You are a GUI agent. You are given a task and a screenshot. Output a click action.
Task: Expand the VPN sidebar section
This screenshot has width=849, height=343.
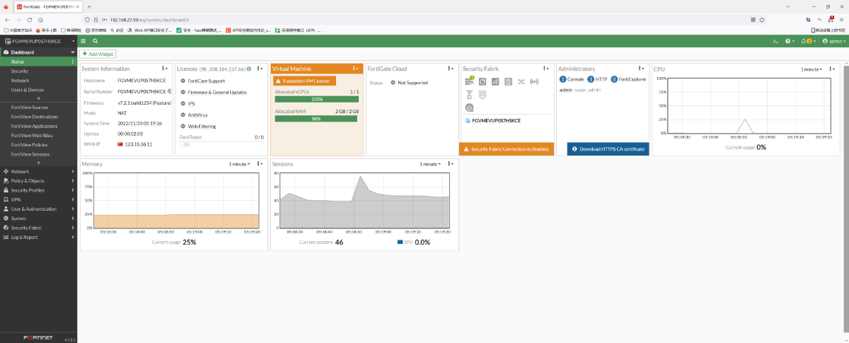click(38, 199)
